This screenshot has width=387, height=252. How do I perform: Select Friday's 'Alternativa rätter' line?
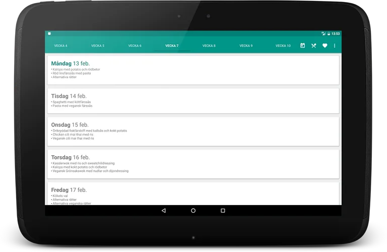[x=63, y=200]
